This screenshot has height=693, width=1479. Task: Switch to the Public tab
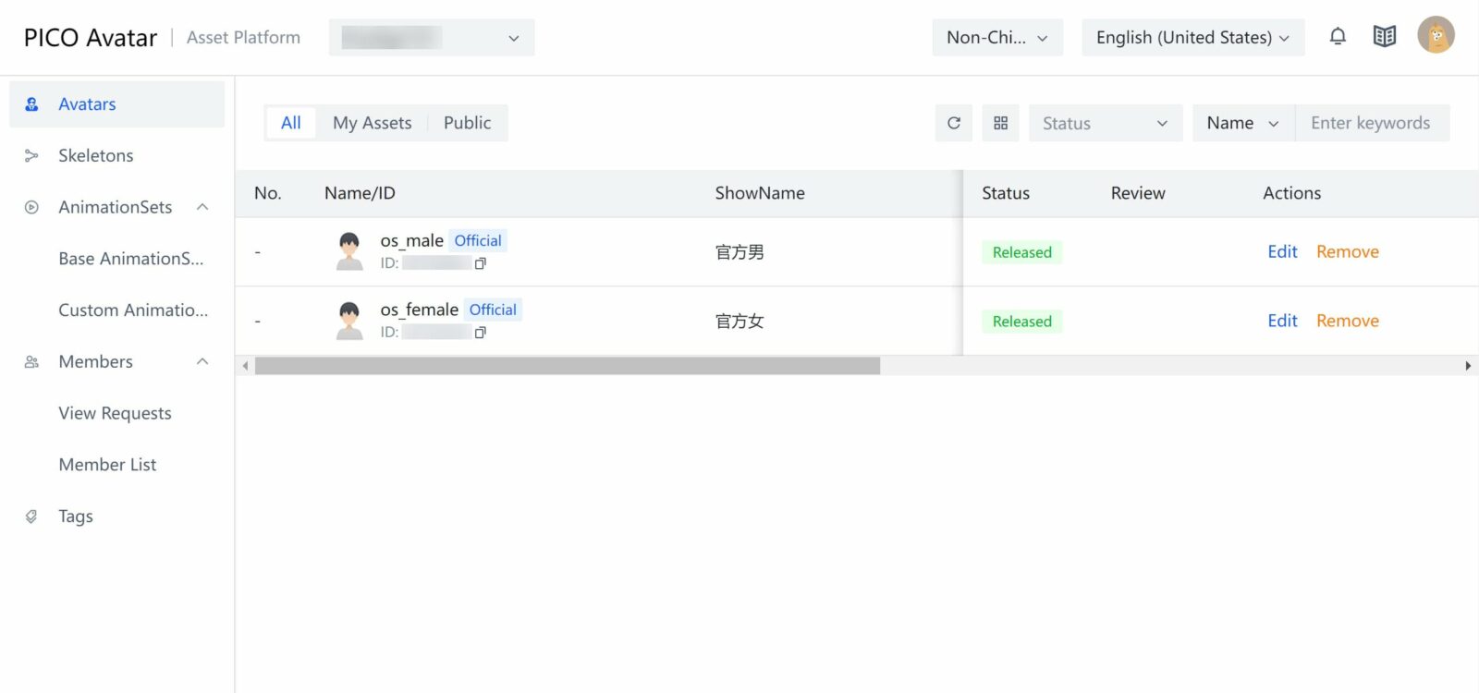(x=467, y=123)
